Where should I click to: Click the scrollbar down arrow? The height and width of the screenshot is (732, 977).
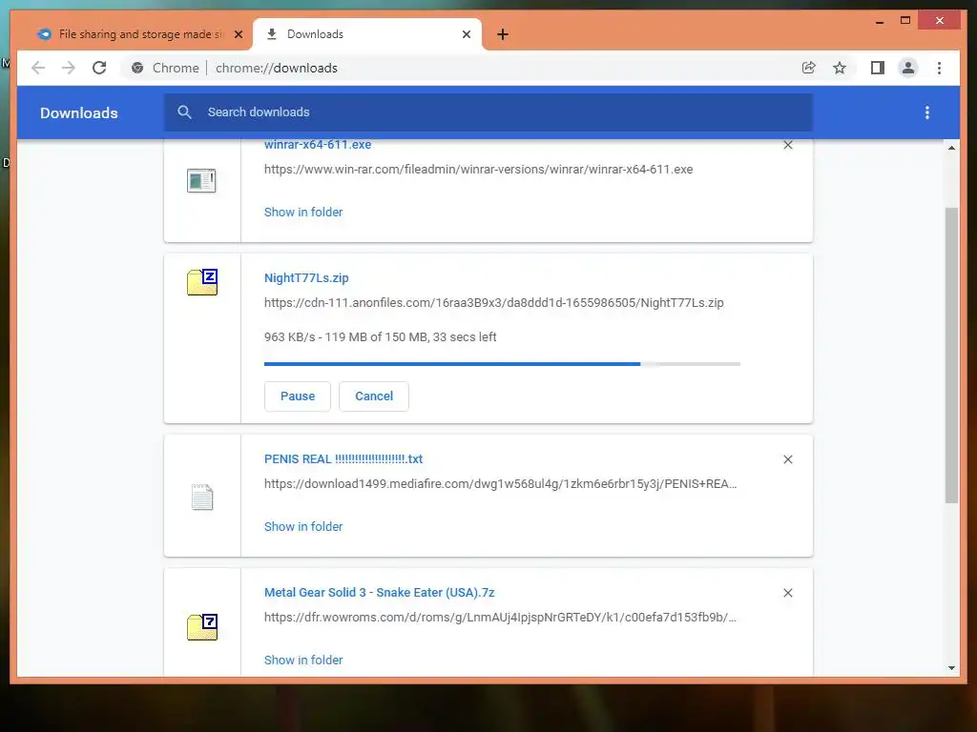tap(951, 668)
